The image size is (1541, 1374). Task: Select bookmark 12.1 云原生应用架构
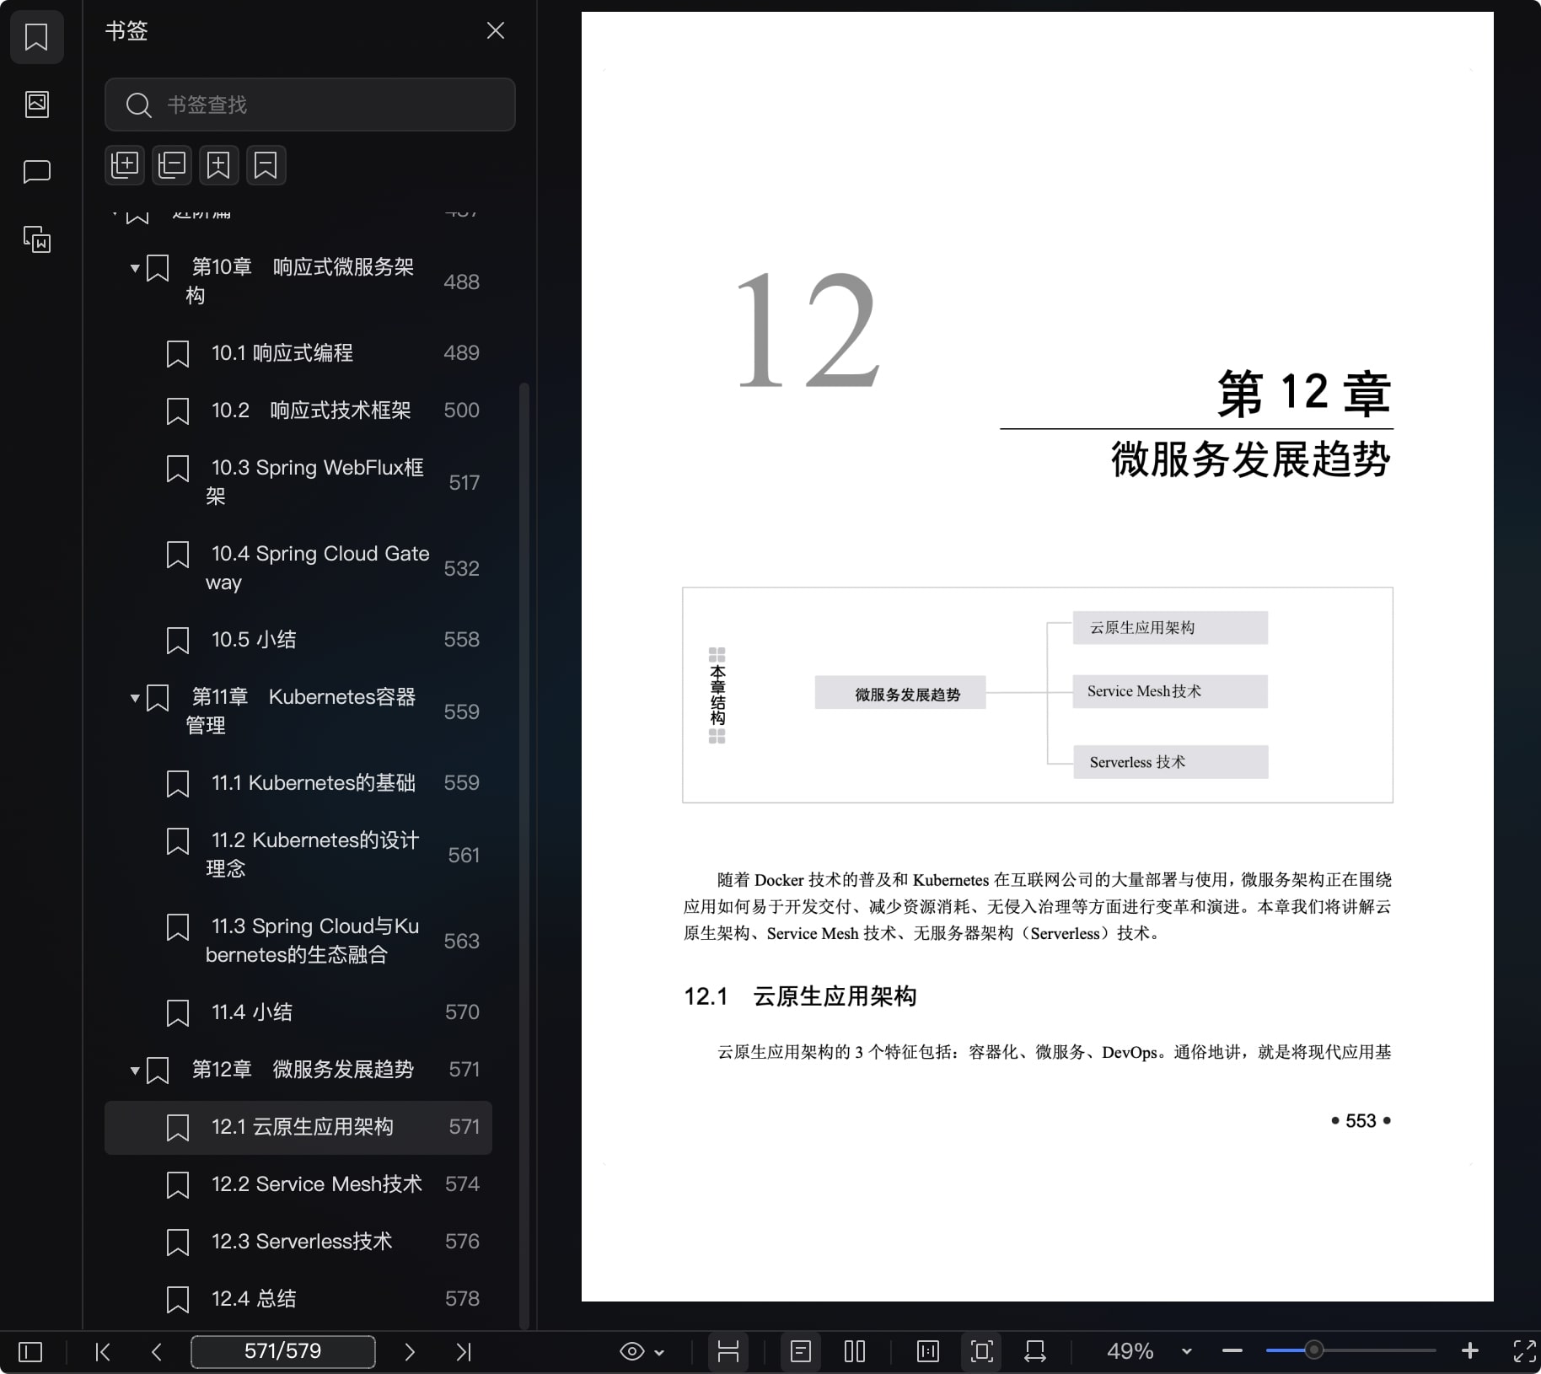click(x=298, y=1127)
